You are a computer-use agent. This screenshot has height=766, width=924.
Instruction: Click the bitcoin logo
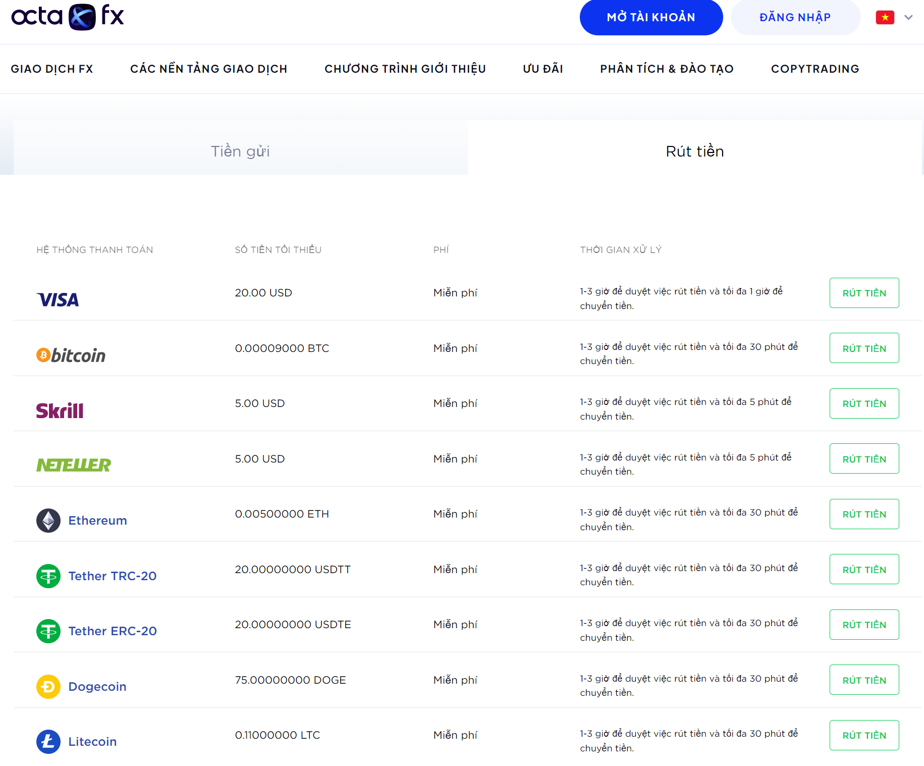click(x=71, y=355)
